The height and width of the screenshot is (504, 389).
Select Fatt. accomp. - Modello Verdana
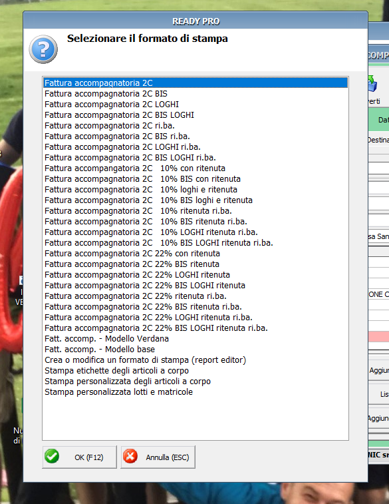point(195,338)
